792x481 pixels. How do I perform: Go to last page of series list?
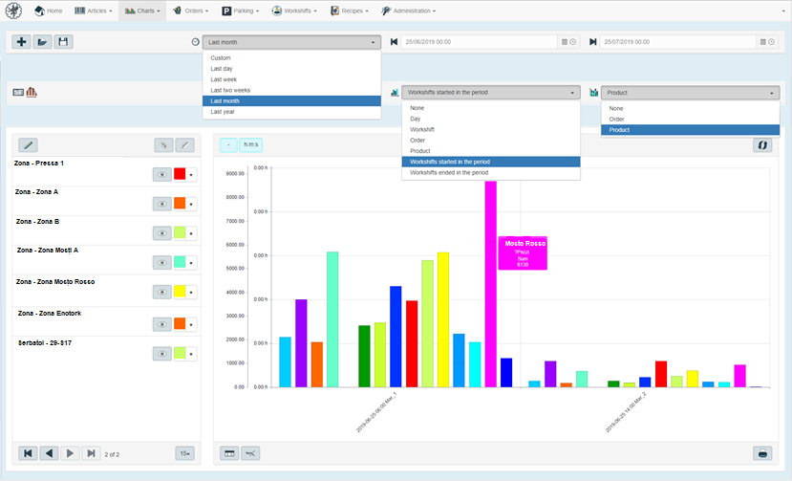[91, 453]
